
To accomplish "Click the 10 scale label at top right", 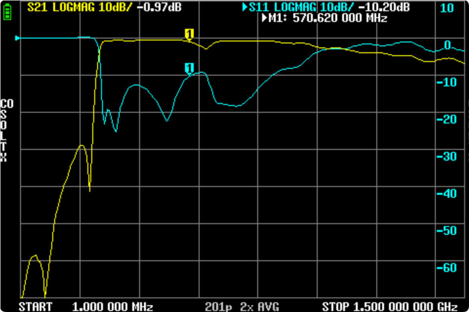I will click(x=447, y=8).
